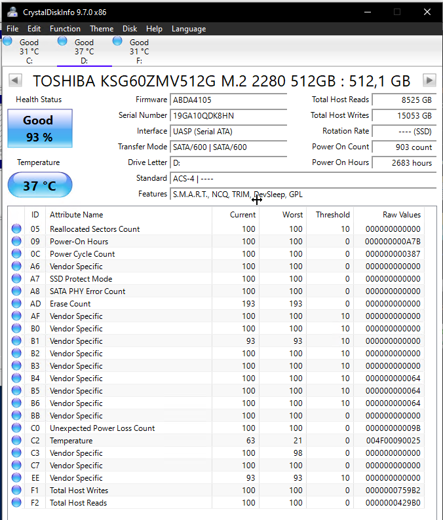443x520 pixels.
Task: Click status icon of Power-On Hours row
Action: (16, 241)
